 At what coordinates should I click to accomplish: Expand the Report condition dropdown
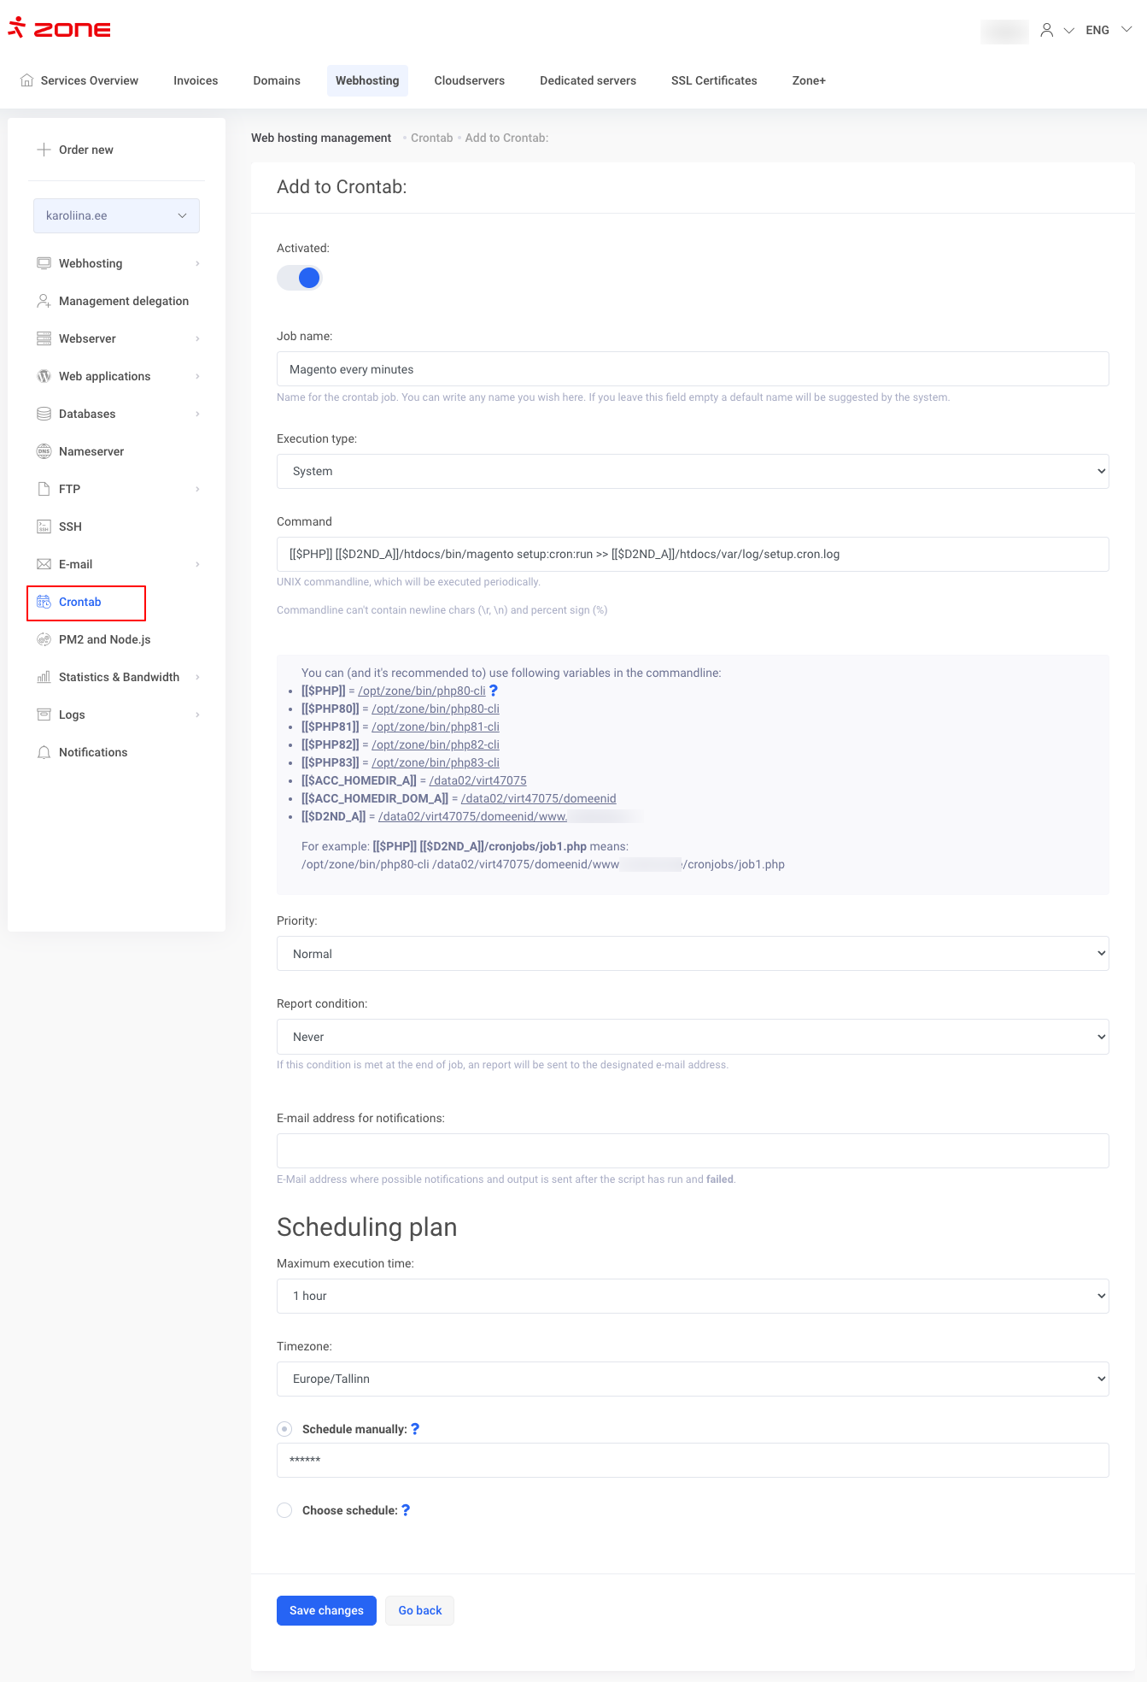(x=692, y=1037)
